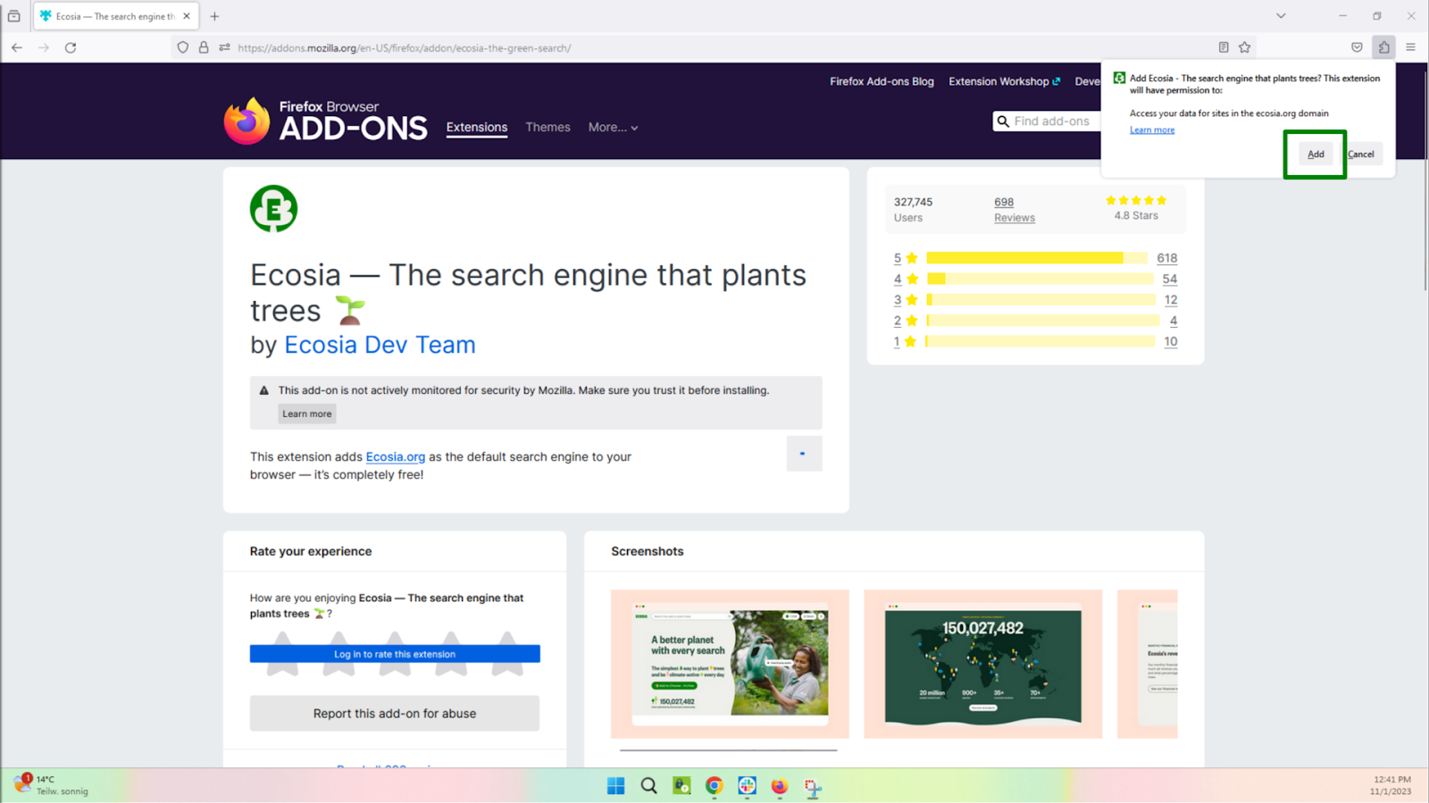Open weather widget showing 14°C
The image size is (1429, 803).
click(x=51, y=785)
